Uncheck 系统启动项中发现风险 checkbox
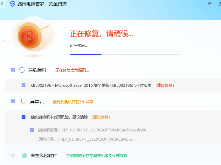This screenshot has width=221, height=165. pyautogui.click(x=24, y=117)
